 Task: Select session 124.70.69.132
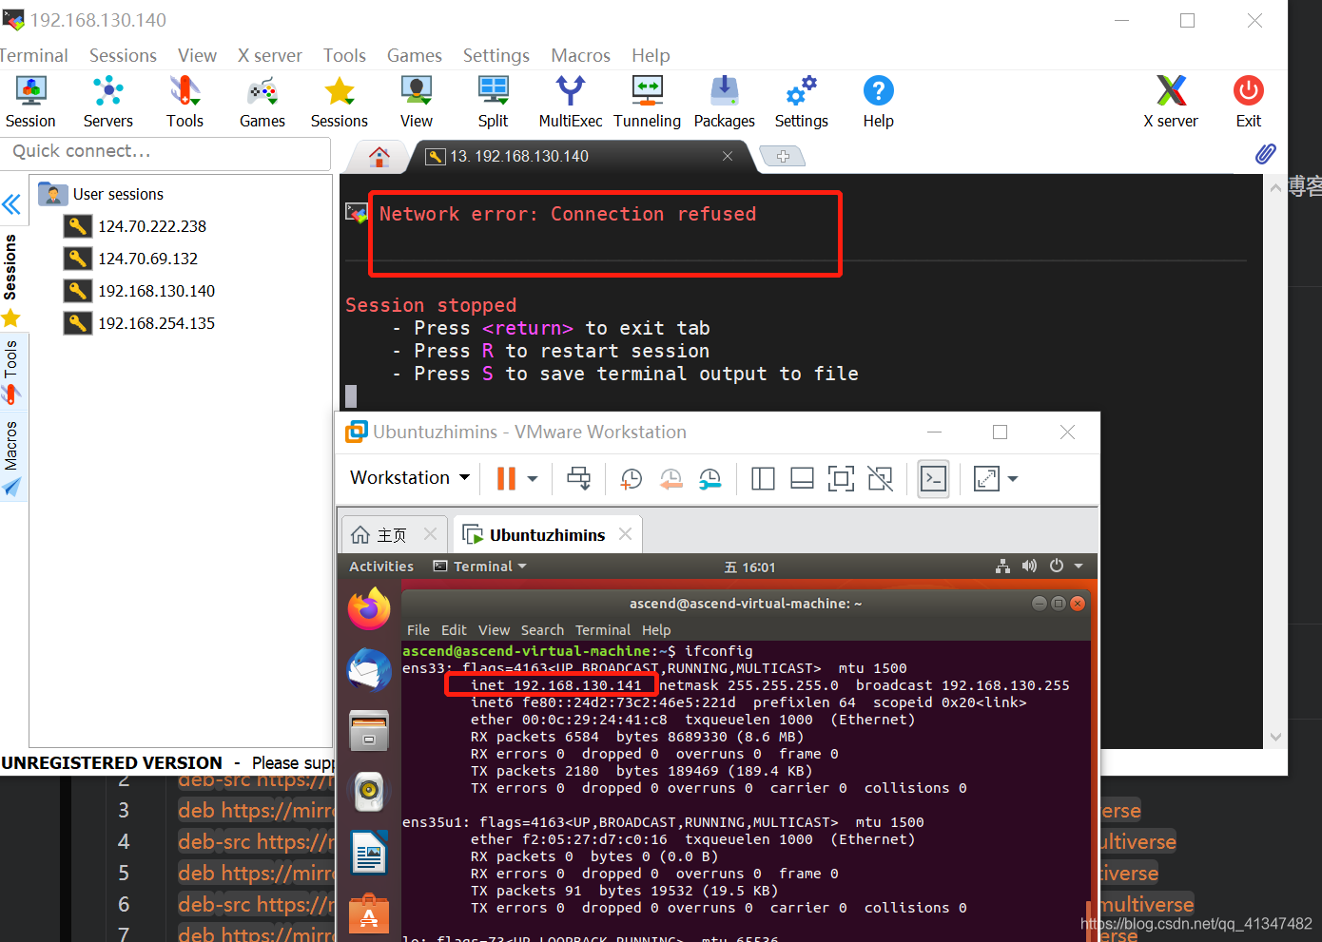[131, 259]
